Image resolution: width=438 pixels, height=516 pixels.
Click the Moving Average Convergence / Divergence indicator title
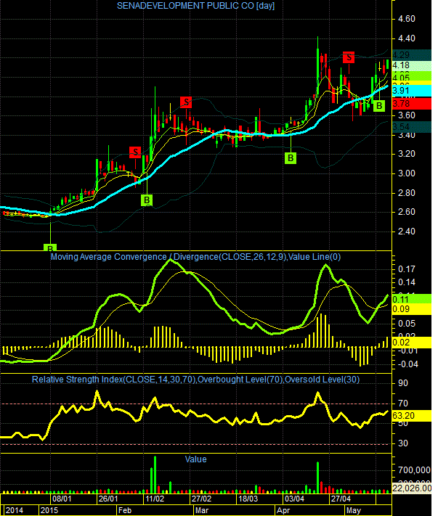[195, 257]
